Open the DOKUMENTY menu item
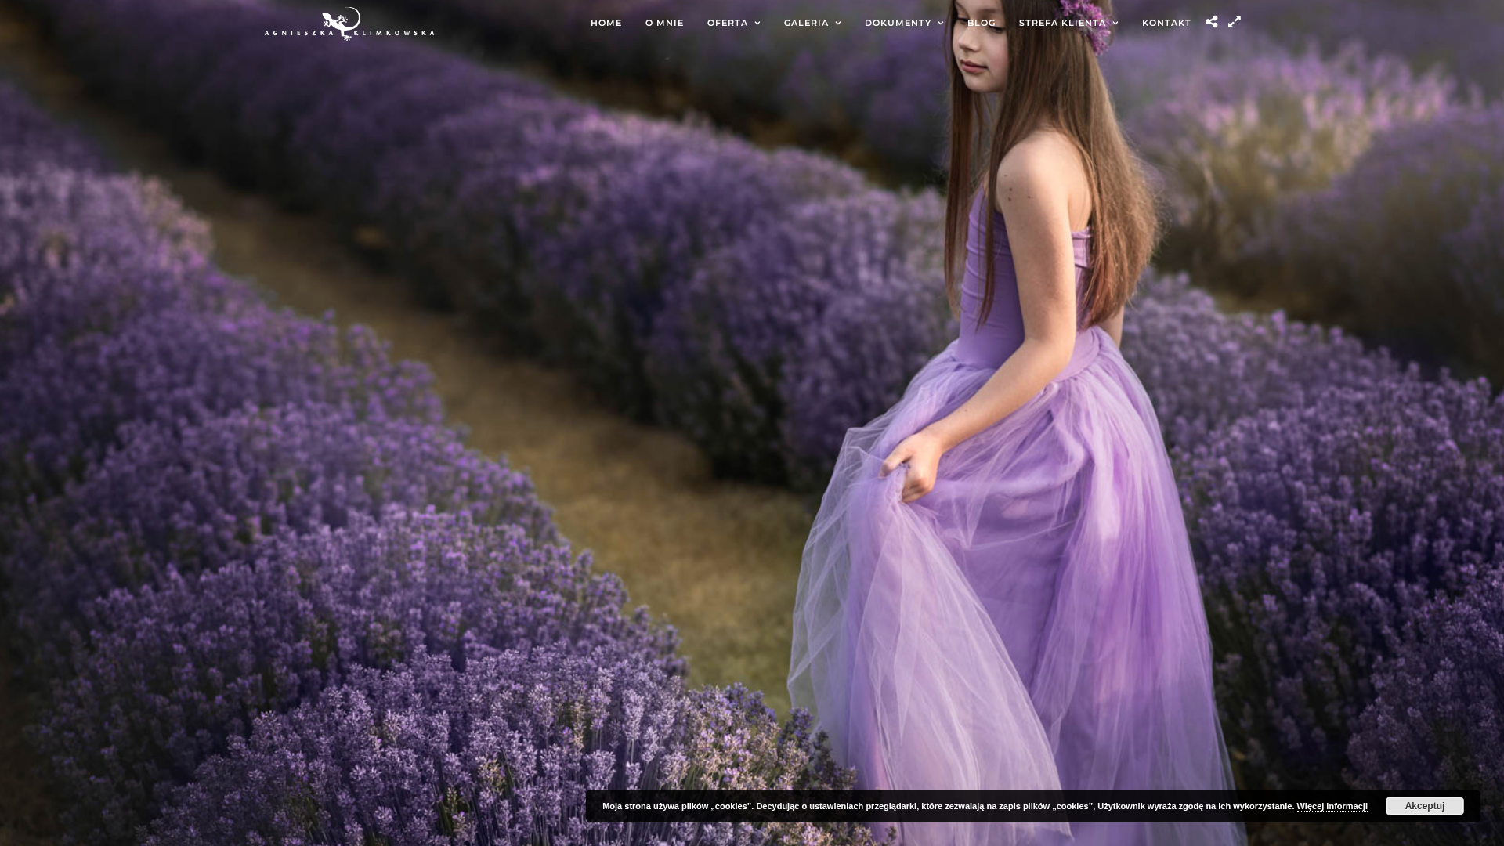This screenshot has height=846, width=1504. point(898,23)
